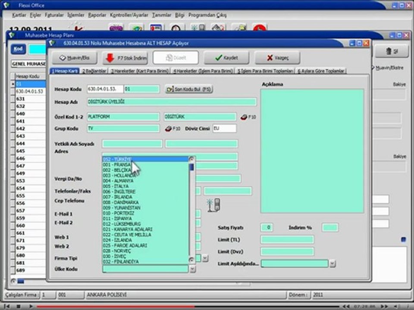Screen dimensions: 414x310
Task: Click the skip-to-start video control
Action: (7, 306)
